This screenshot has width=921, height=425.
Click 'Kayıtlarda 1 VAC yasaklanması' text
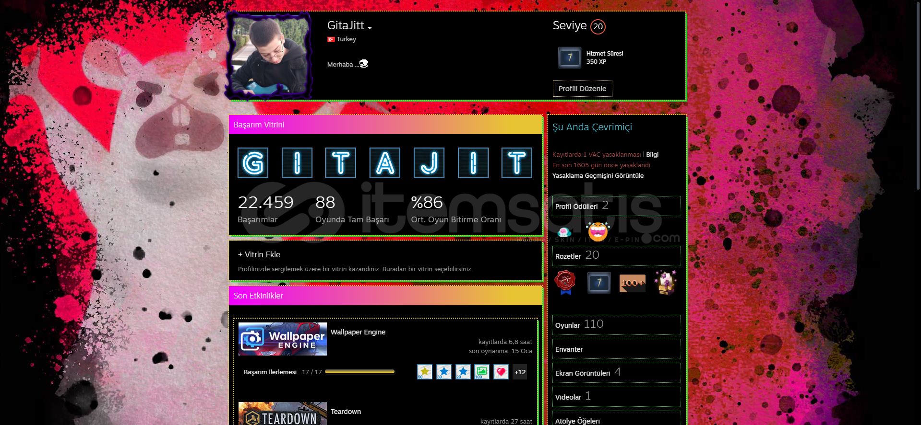[597, 155]
